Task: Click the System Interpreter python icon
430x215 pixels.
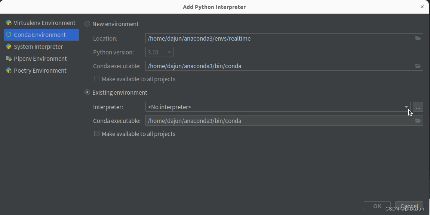Action: (9, 47)
